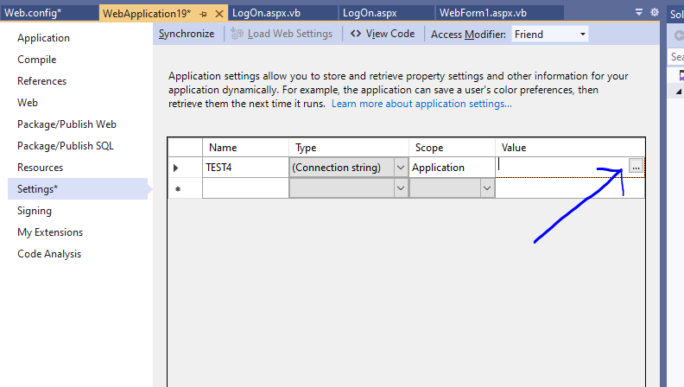Open the document tabs overflow dropdown

click(638, 12)
